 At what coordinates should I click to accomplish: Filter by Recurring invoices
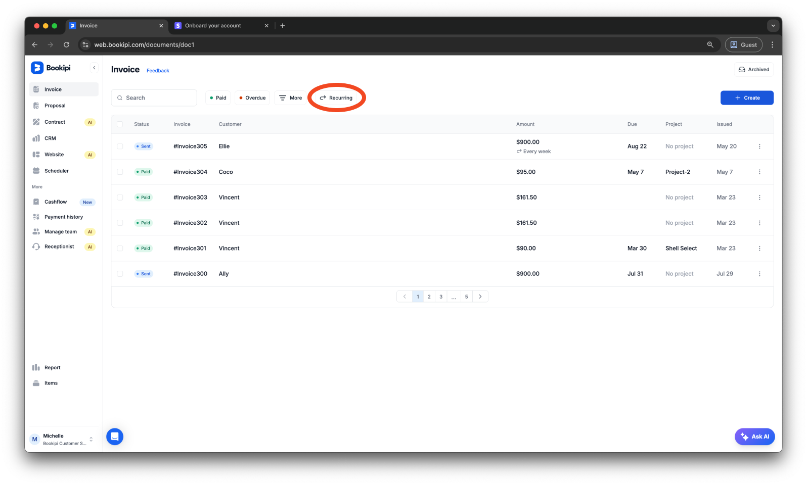(x=336, y=98)
